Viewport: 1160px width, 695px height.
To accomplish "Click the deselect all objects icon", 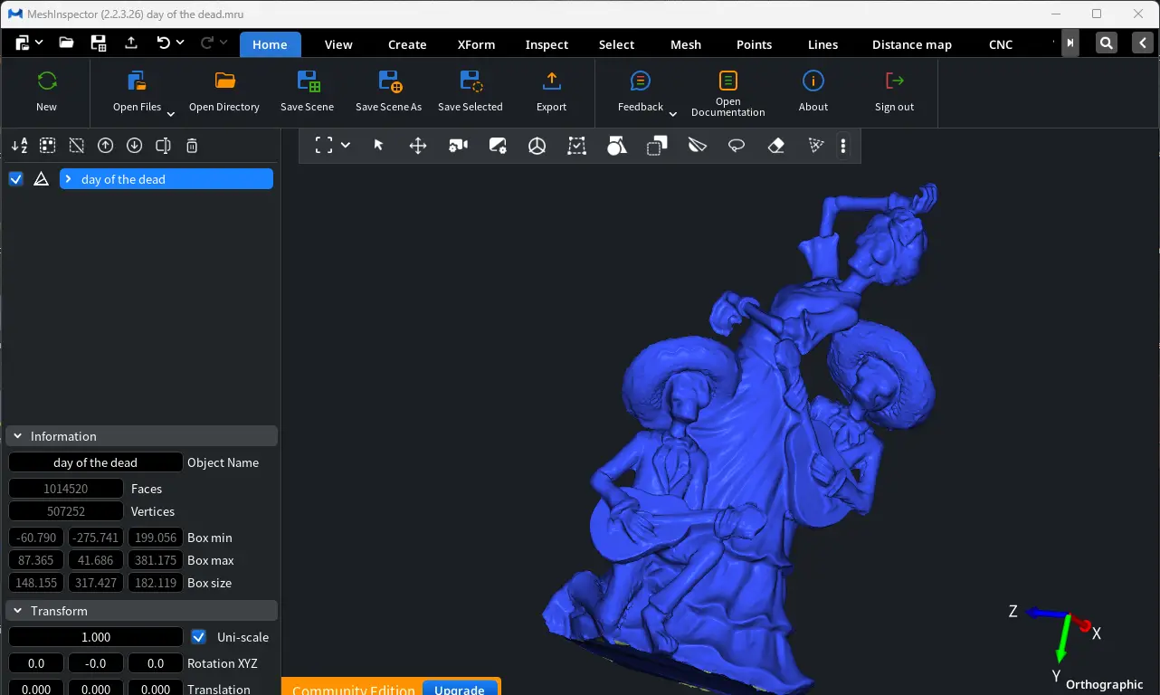I will pyautogui.click(x=77, y=146).
